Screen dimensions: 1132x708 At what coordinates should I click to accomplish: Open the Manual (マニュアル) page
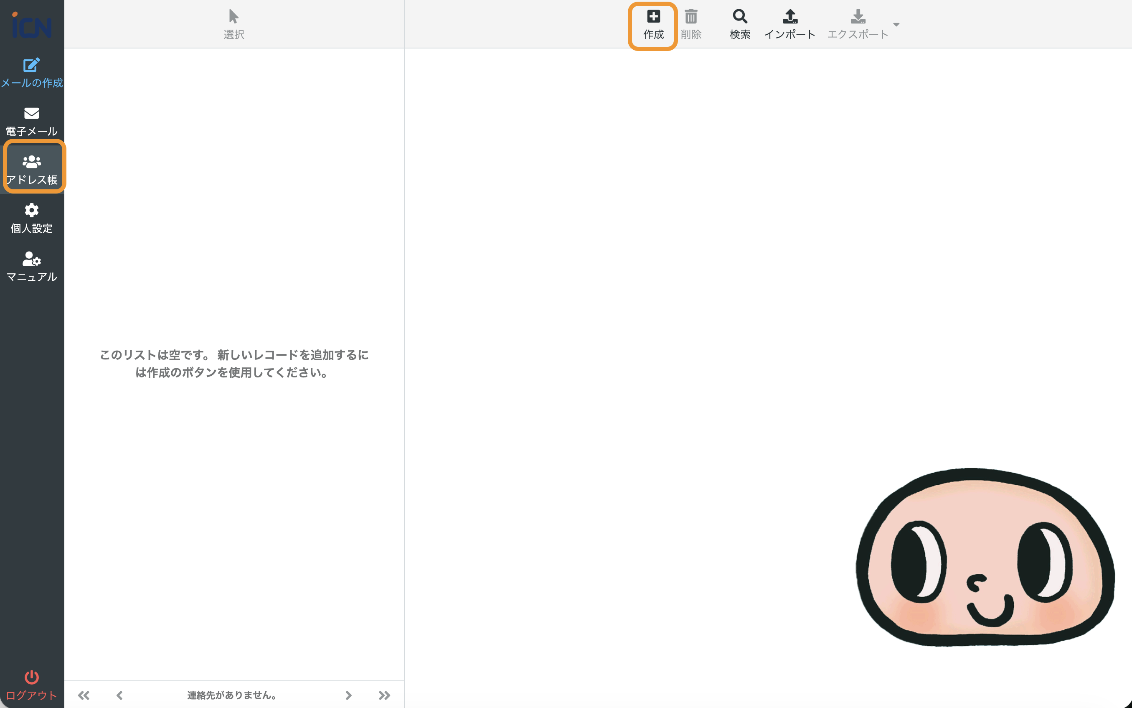point(31,266)
